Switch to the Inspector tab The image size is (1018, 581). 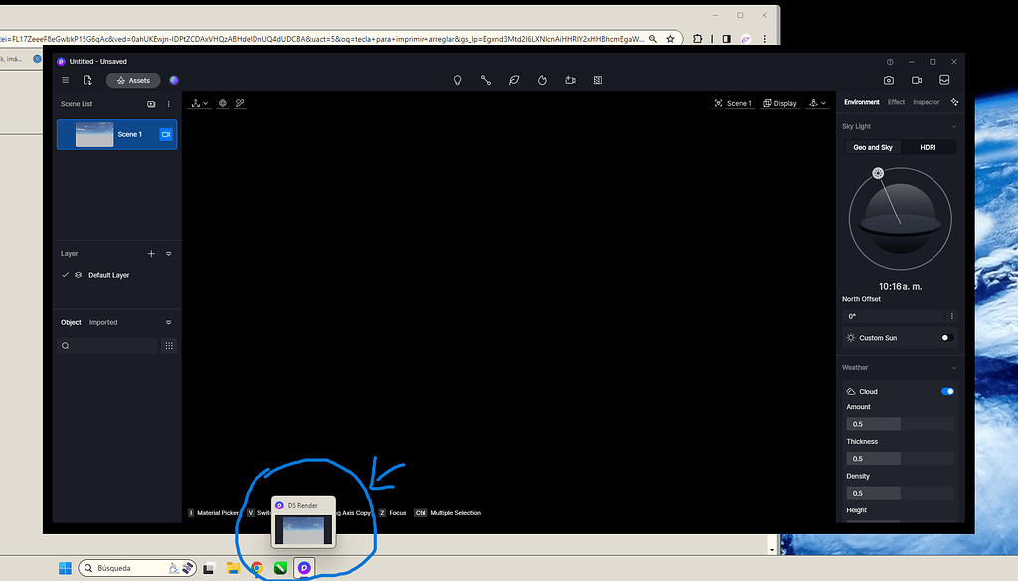[926, 101]
